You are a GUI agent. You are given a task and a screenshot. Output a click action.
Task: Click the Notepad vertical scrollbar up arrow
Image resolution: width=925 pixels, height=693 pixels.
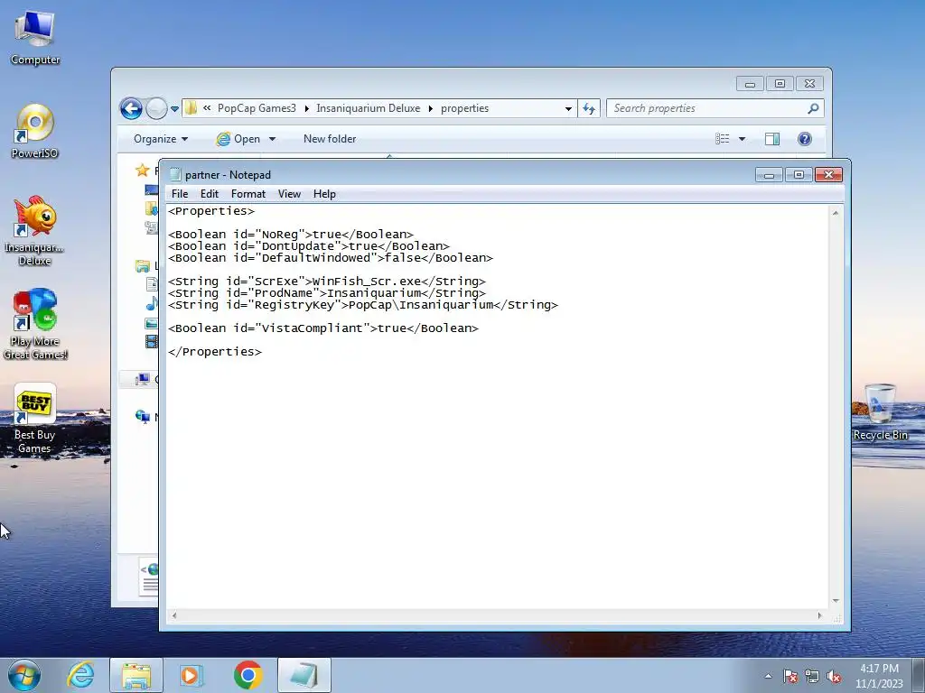pos(836,213)
